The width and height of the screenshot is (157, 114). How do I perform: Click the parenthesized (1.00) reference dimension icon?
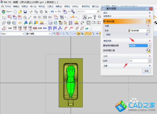[x=40, y=28]
